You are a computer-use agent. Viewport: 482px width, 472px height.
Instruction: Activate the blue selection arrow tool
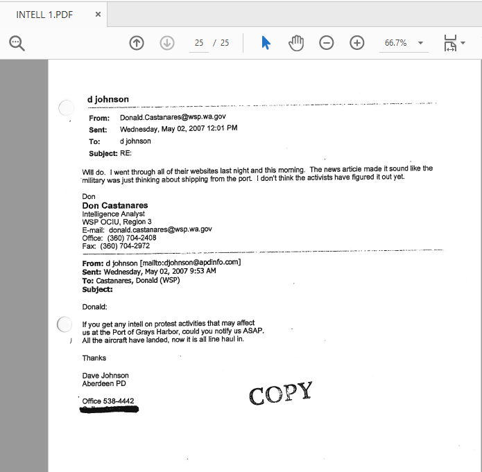point(266,43)
